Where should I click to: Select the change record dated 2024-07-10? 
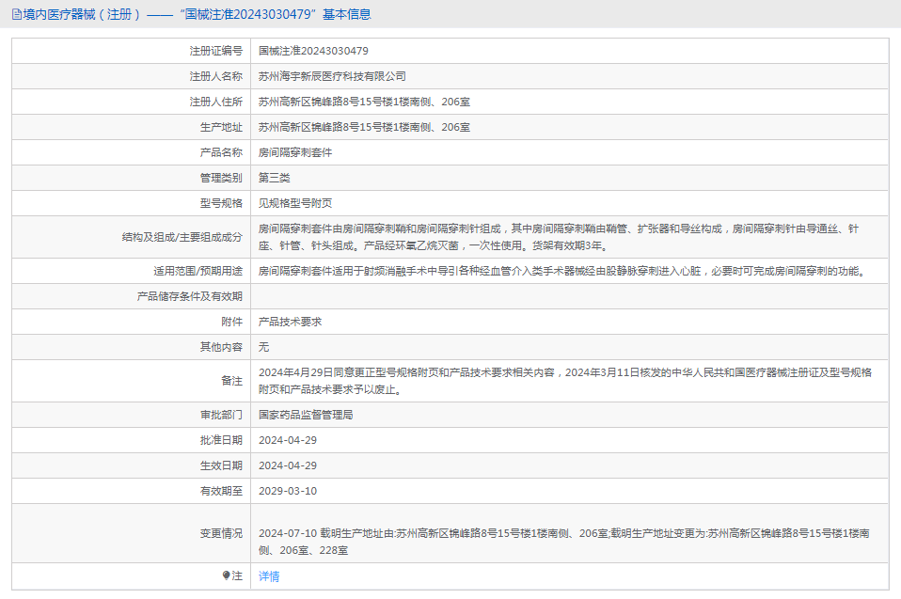[563, 542]
